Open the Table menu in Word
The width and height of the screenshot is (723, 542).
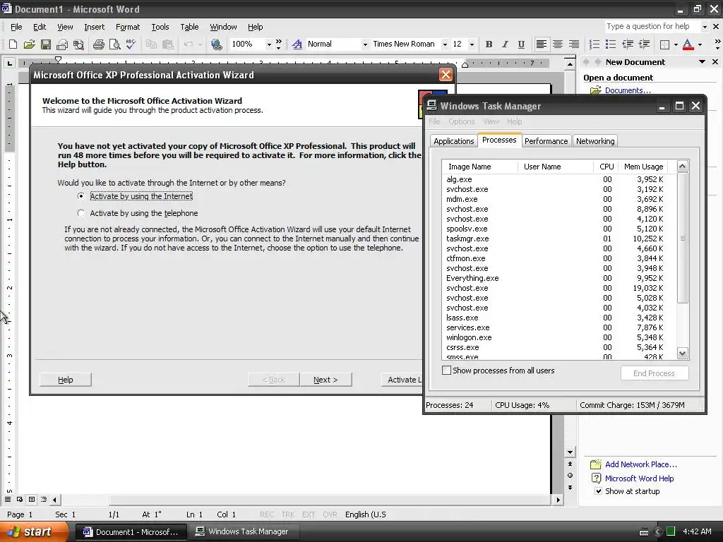point(189,27)
